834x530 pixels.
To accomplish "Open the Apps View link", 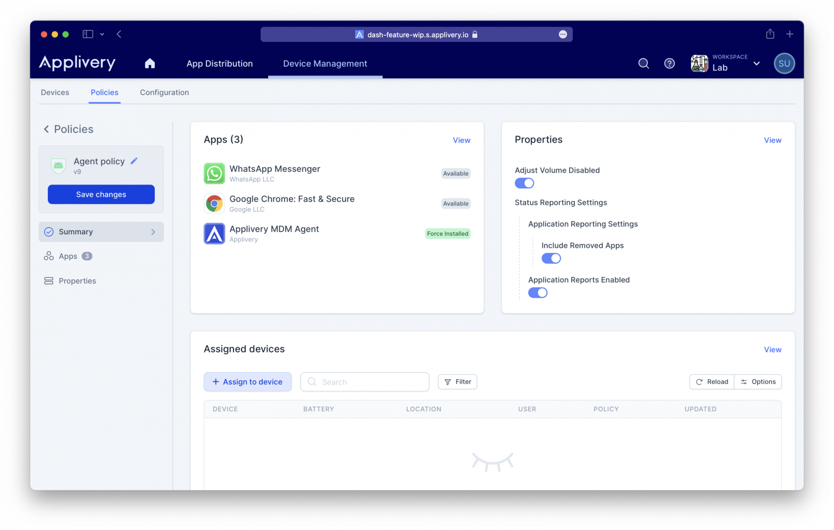I will (461, 140).
